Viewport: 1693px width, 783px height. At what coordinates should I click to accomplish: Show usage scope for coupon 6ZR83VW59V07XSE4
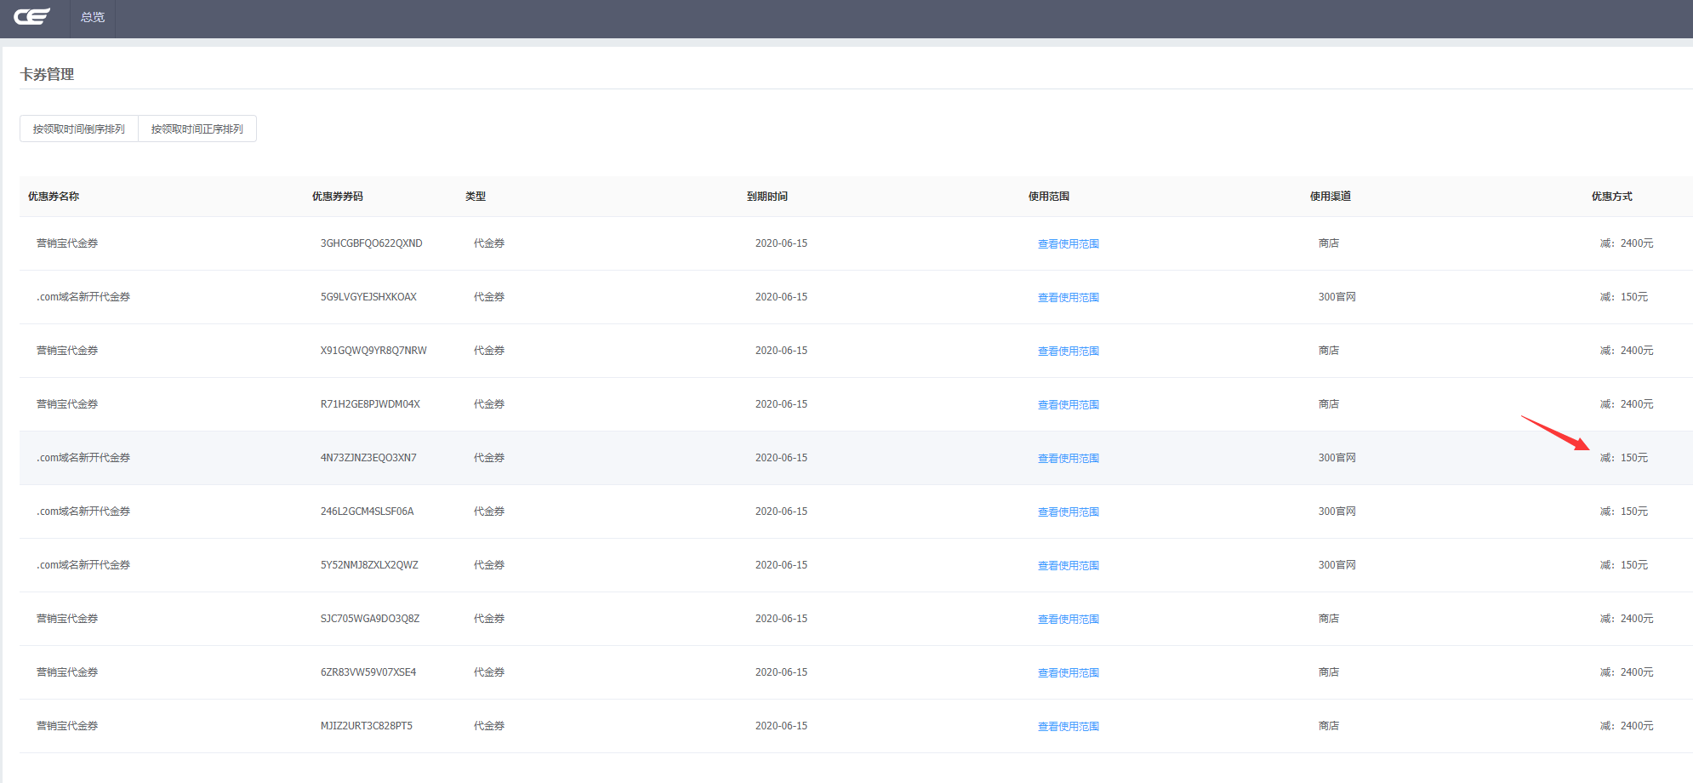click(1068, 673)
